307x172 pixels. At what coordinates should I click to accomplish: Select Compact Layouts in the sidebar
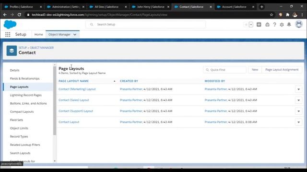point(22,111)
